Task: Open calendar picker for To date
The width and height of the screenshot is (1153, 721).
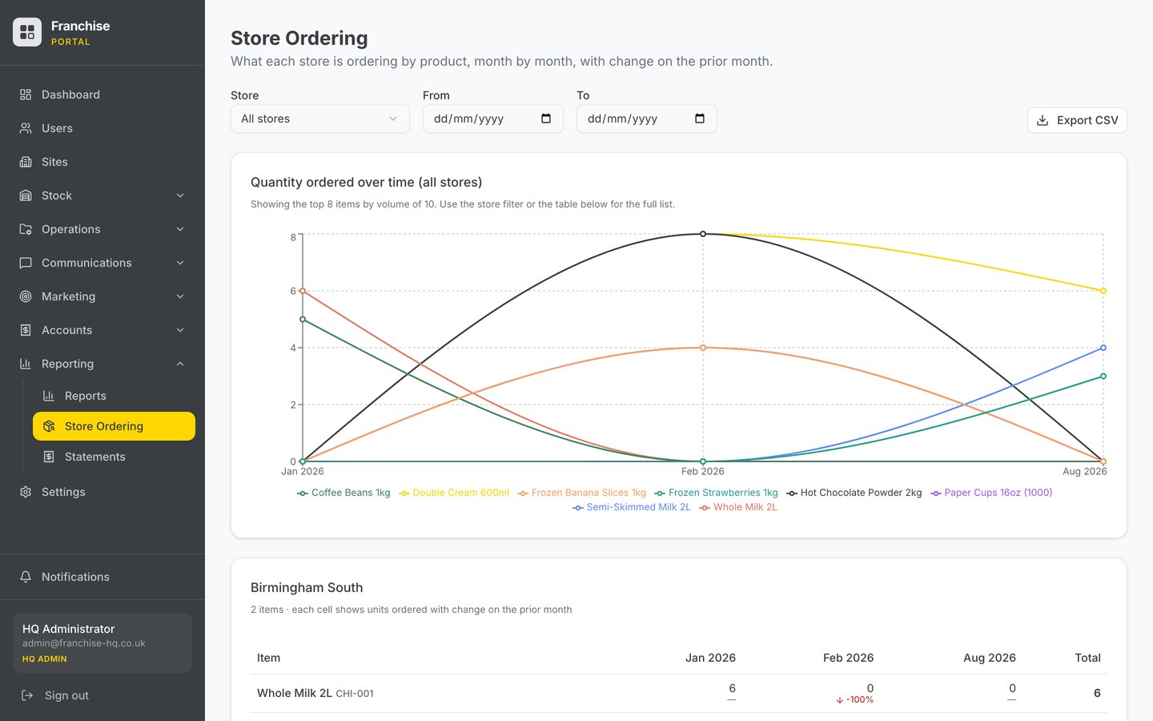Action: pyautogui.click(x=700, y=119)
